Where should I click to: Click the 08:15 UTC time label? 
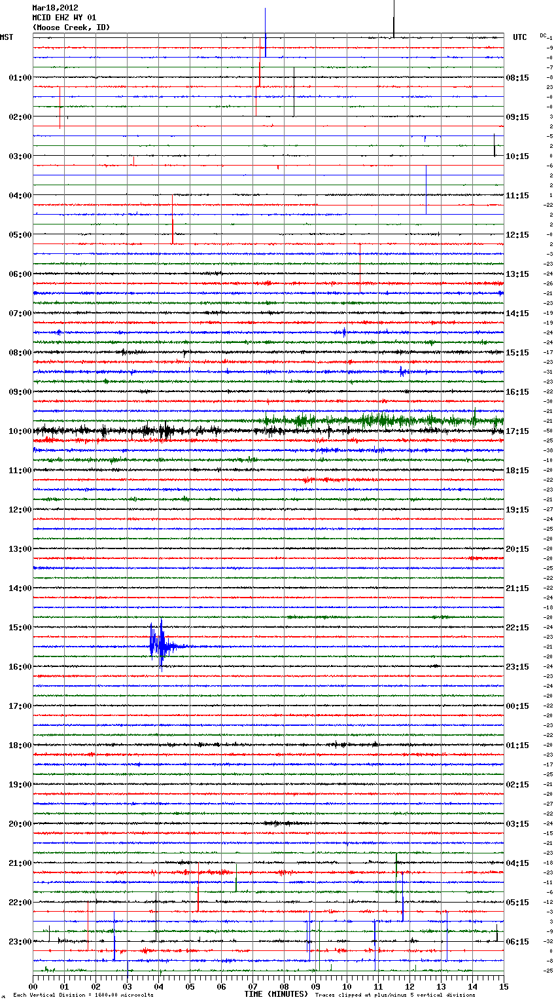click(517, 78)
